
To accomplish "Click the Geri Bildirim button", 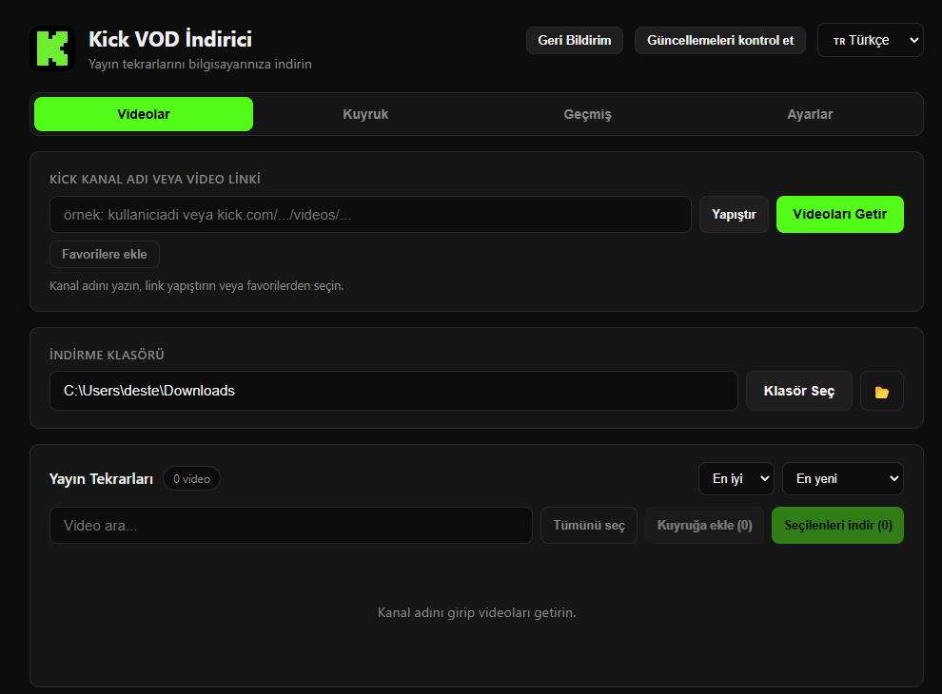I will pyautogui.click(x=575, y=40).
